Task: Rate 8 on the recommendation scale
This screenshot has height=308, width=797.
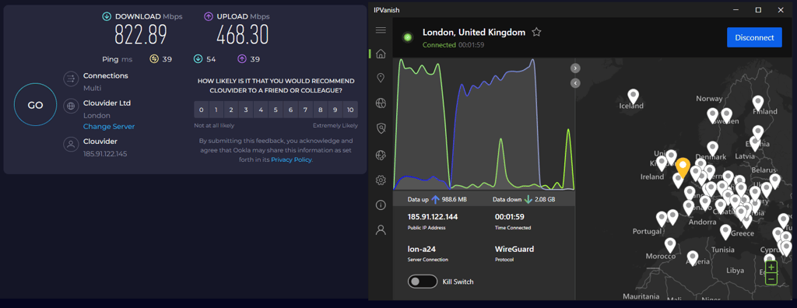Action: (x=320, y=110)
